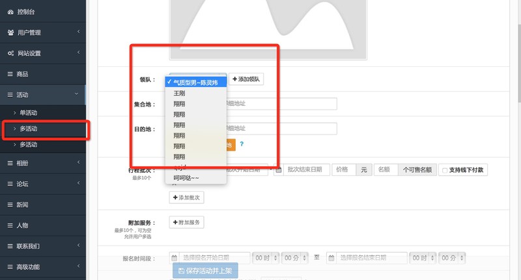
Task: Click the 价格 input field
Action: [344, 170]
